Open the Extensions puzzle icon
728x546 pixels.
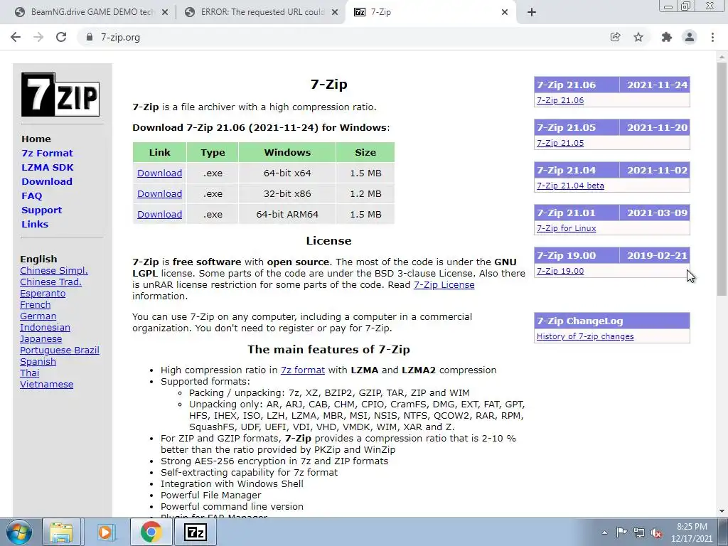(667, 37)
